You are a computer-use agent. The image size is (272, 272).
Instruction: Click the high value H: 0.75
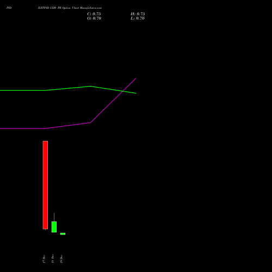[138, 14]
